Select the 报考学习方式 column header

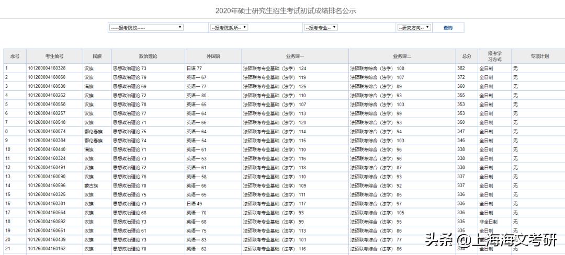(494, 56)
